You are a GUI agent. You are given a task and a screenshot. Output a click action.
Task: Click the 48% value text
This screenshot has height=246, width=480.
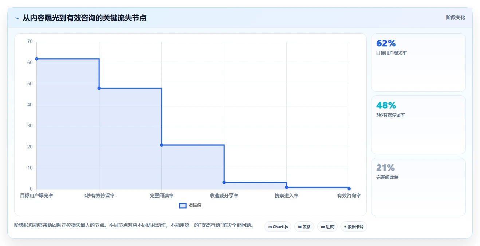386,106
